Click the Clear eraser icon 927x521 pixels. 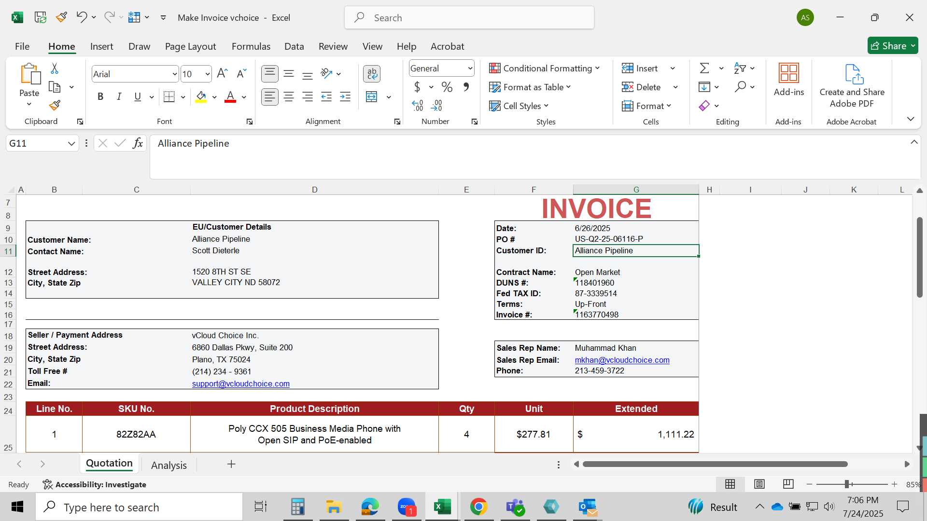(704, 106)
